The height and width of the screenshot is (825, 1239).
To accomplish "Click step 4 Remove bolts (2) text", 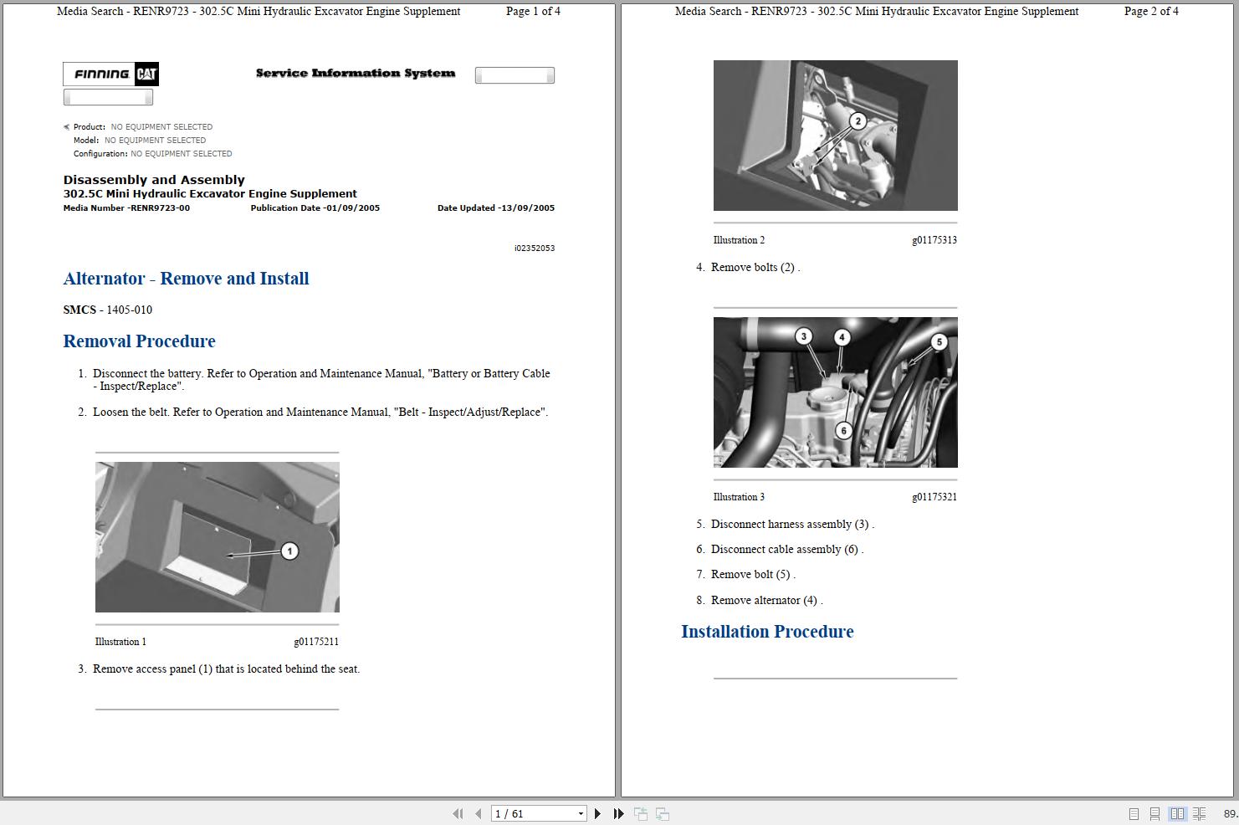I will tap(755, 268).
